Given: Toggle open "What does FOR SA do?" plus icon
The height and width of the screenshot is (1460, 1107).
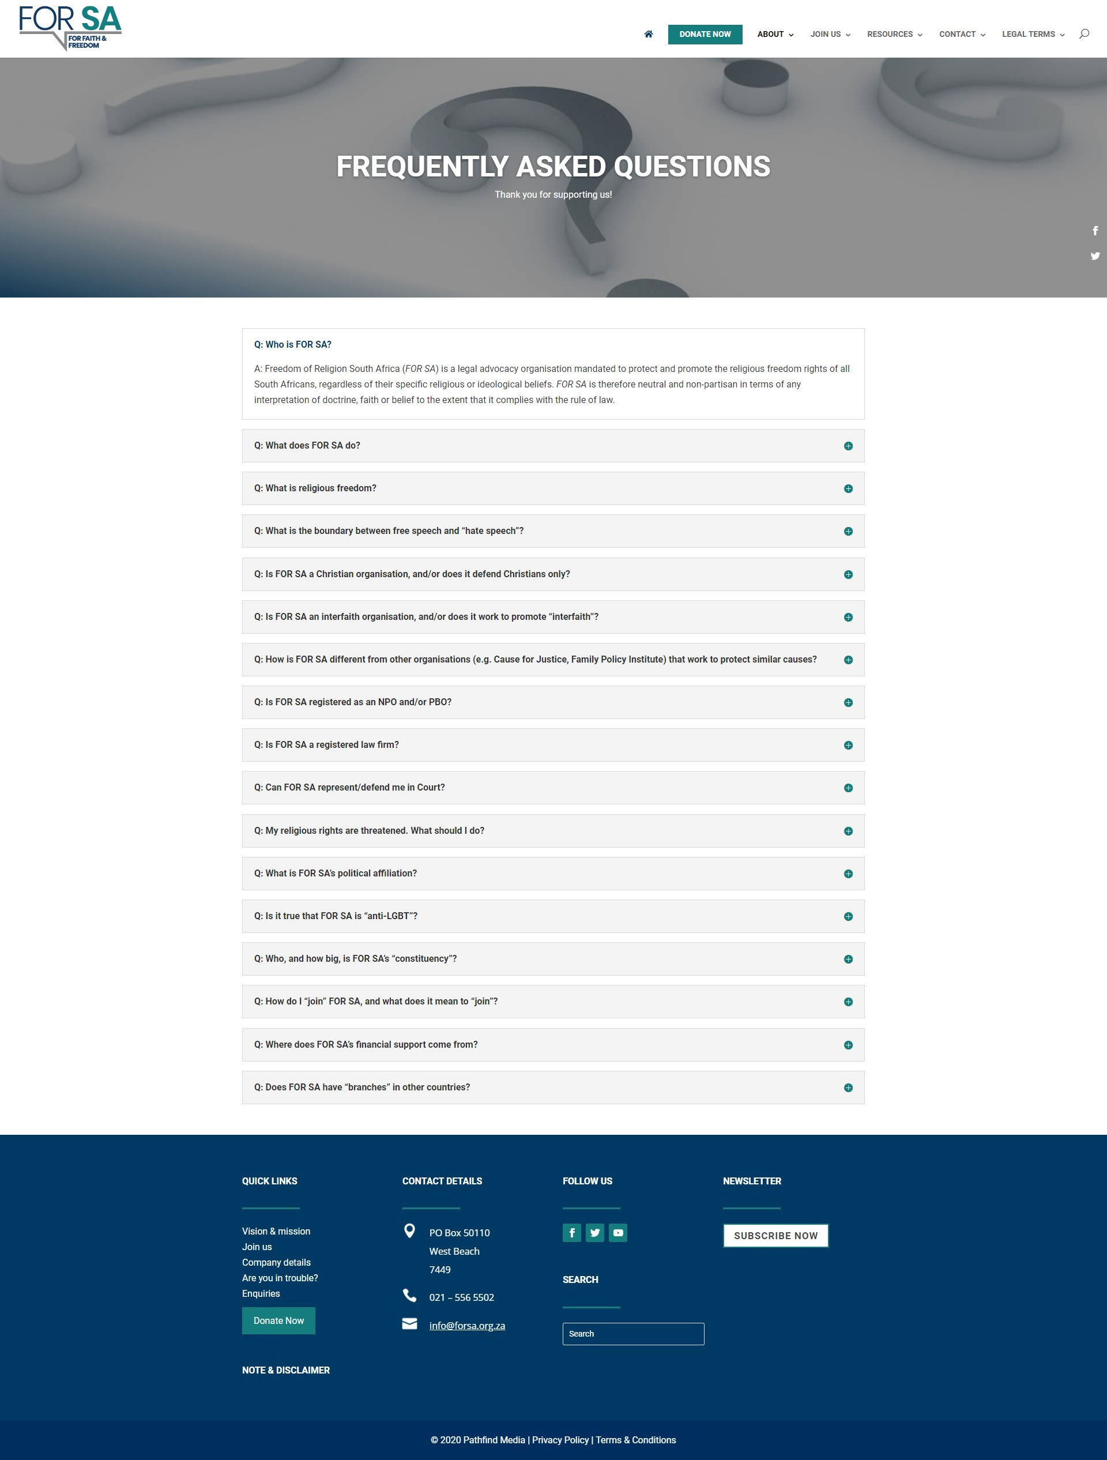Looking at the screenshot, I should pyautogui.click(x=848, y=446).
